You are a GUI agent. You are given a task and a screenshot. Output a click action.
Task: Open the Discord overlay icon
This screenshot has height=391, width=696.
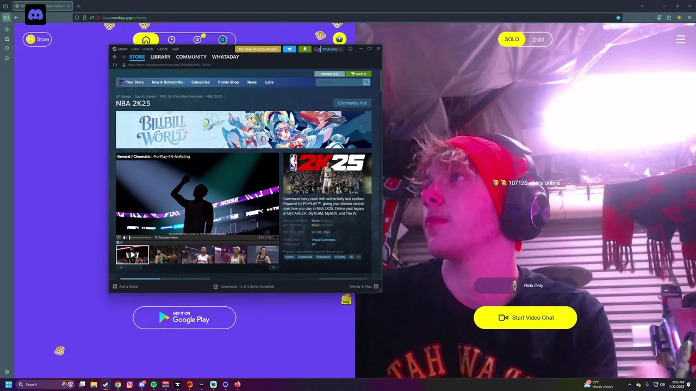(x=35, y=15)
